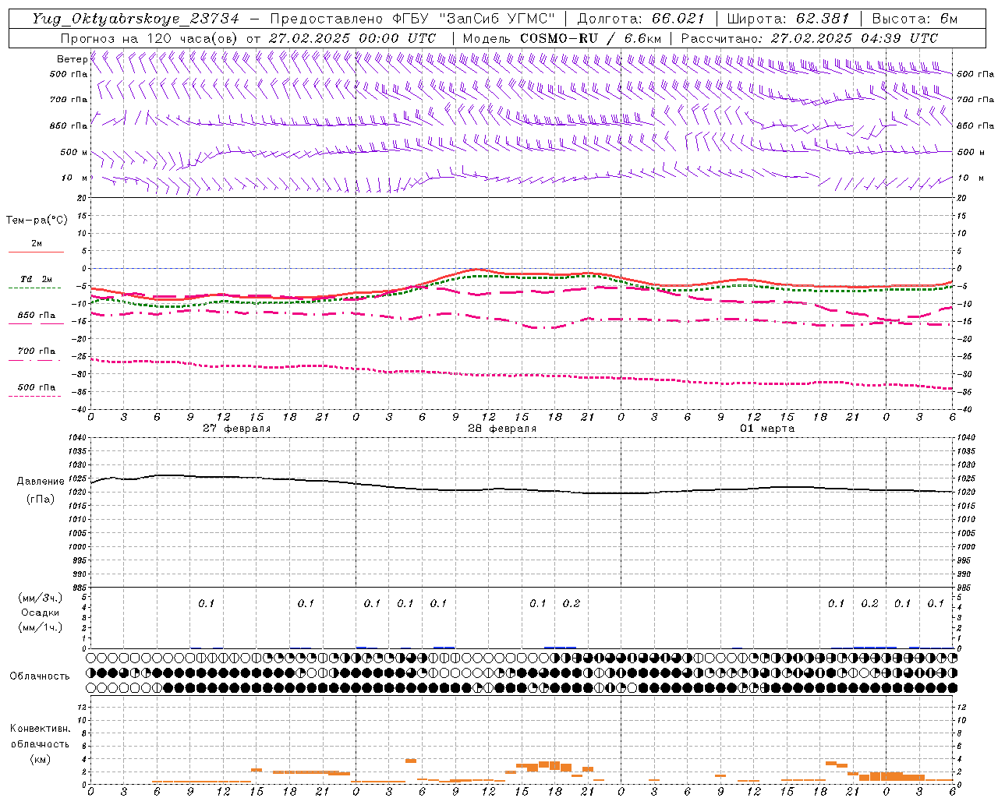This screenshot has width=998, height=798.
Task: Click the (мм/3ч.) precipitation unit label
Action: point(40,598)
